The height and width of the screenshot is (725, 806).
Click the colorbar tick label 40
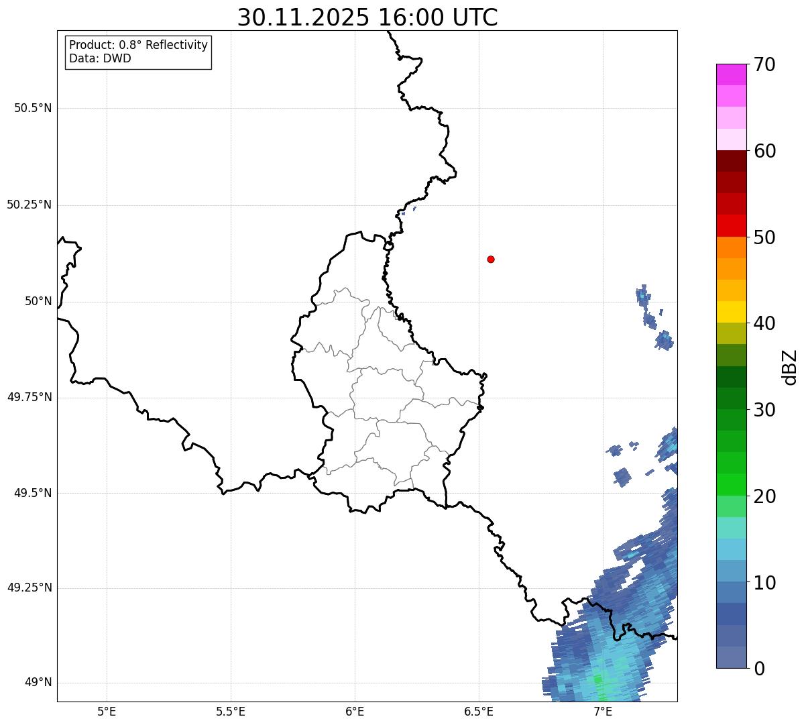[764, 323]
